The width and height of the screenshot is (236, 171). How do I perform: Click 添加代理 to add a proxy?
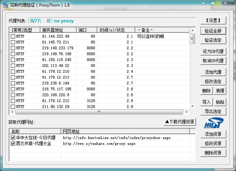coord(213,72)
